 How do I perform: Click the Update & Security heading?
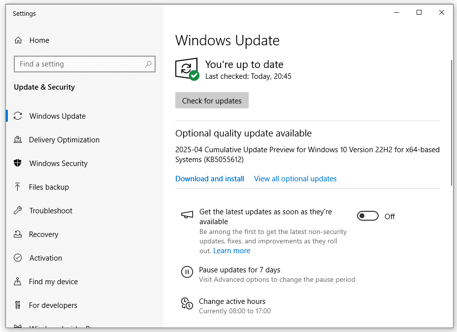click(44, 87)
